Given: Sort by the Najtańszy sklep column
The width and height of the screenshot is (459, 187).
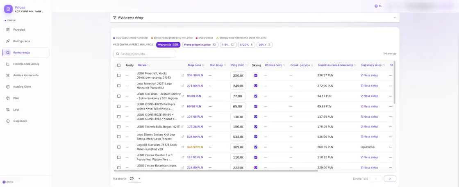Looking at the screenshot, I should point(373,65).
